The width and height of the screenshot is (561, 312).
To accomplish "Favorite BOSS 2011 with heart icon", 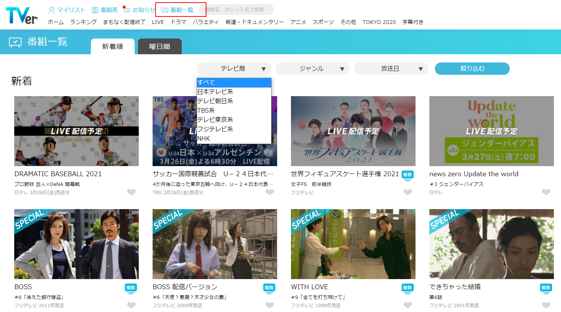I will click(131, 305).
